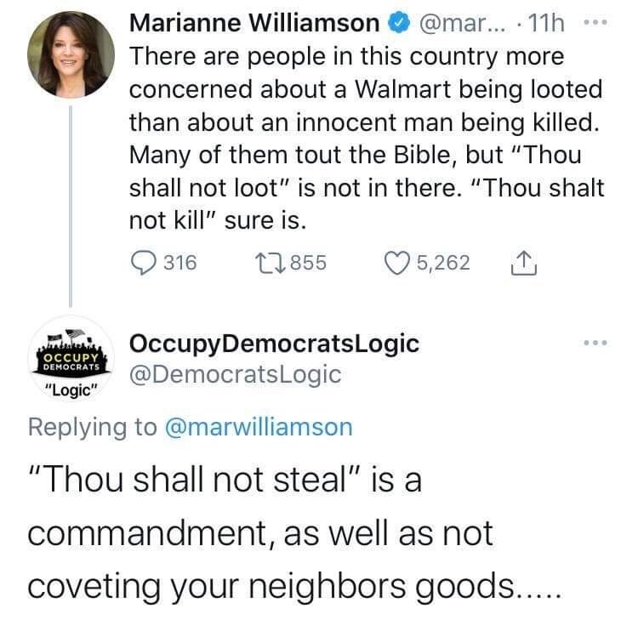This screenshot has height=637, width=638.
Task: Like the tweet with the heart icon
Action: (397, 262)
